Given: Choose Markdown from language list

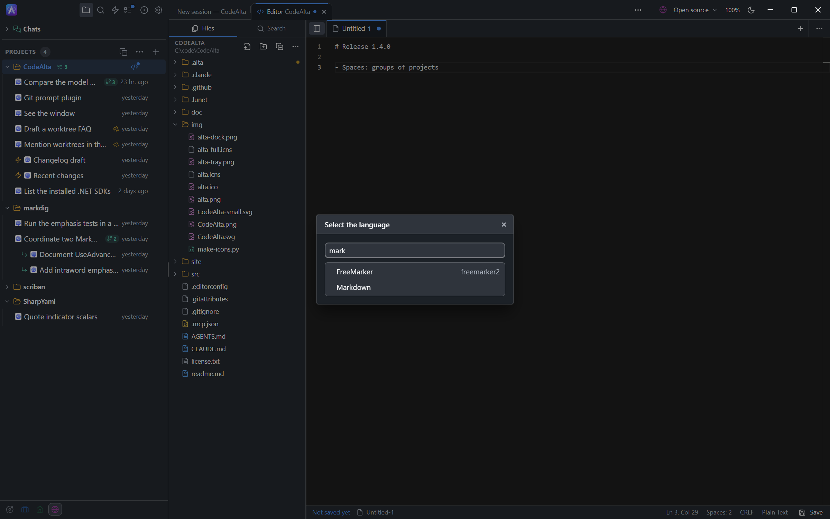Looking at the screenshot, I should [415, 288].
